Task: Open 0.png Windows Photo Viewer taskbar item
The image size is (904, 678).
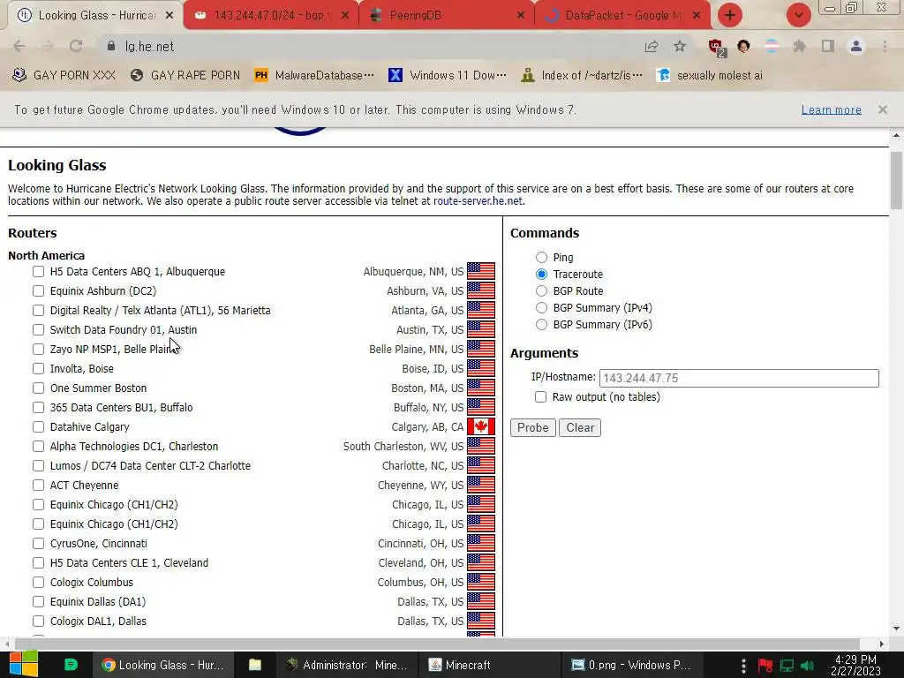Action: click(631, 665)
